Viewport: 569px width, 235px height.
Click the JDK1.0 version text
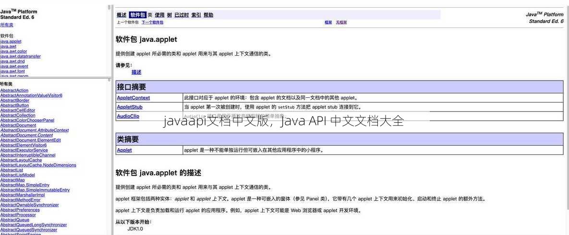[135, 229]
